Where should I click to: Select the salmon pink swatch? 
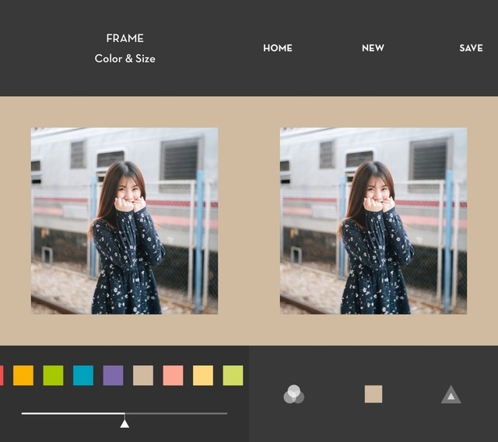coord(173,375)
